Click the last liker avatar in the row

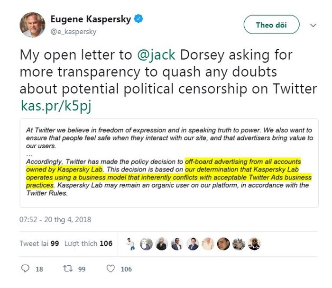pos(254,243)
